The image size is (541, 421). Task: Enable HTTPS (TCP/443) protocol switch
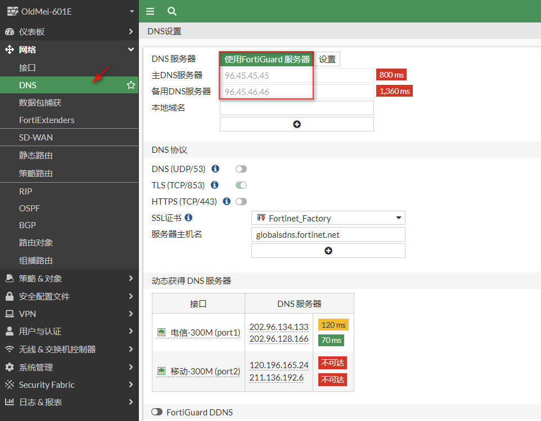241,201
